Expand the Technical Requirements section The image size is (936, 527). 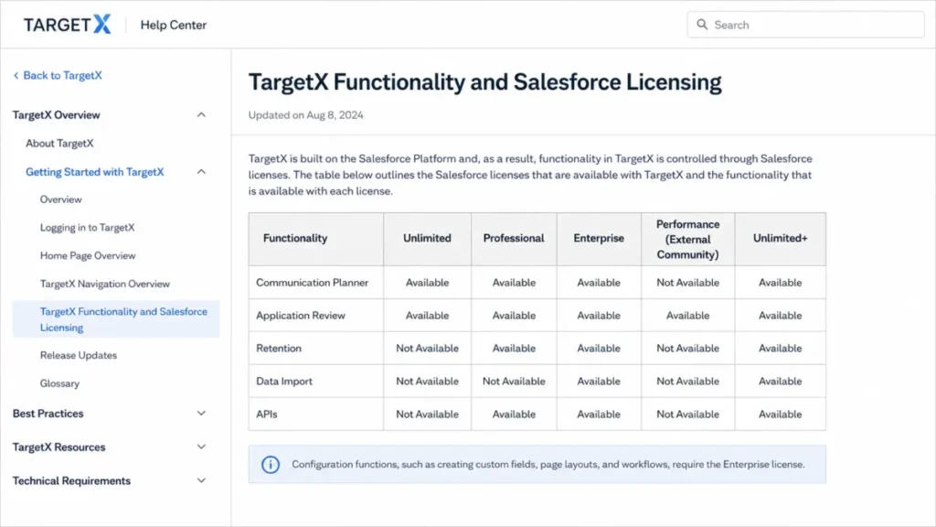pyautogui.click(x=201, y=480)
